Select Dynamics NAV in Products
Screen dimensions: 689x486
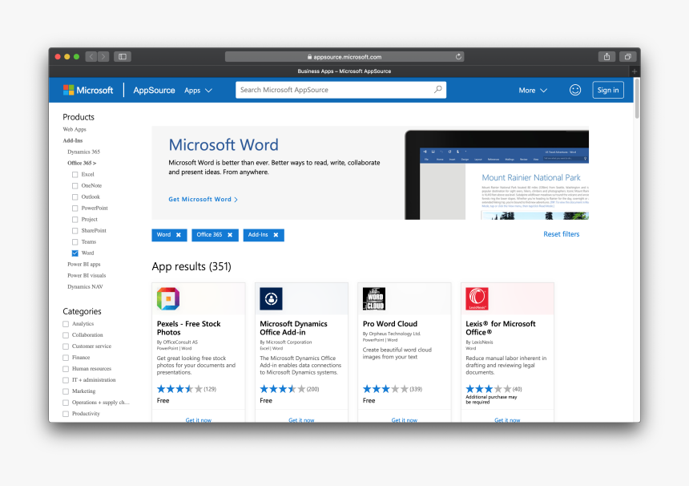[x=85, y=287]
